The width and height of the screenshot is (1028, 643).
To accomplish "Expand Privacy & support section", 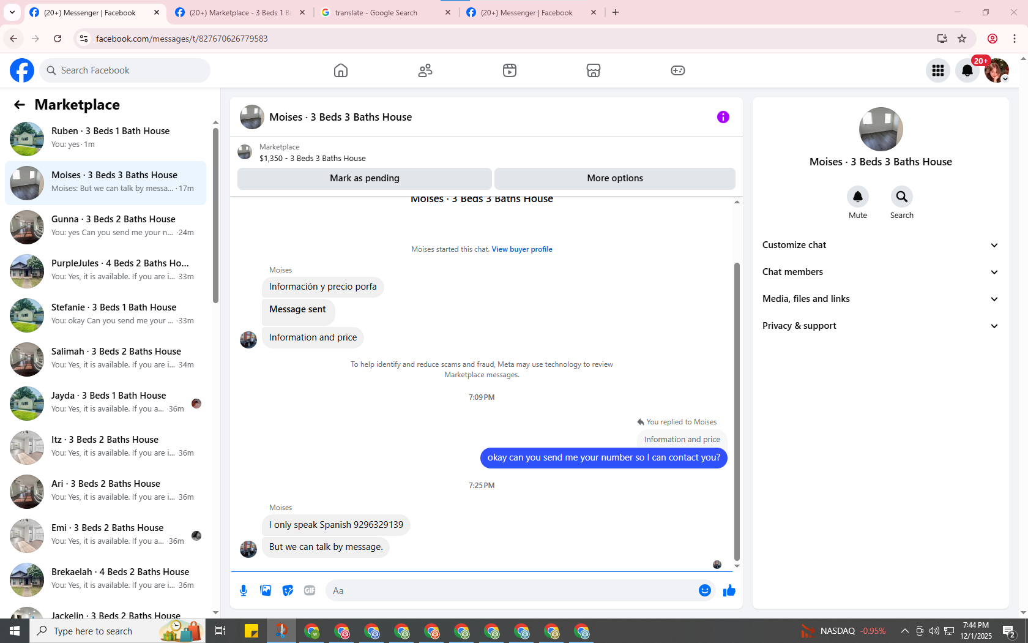I will (x=881, y=326).
